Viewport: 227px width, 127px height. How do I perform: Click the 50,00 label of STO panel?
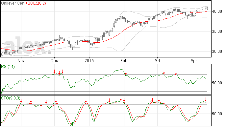click(217, 114)
